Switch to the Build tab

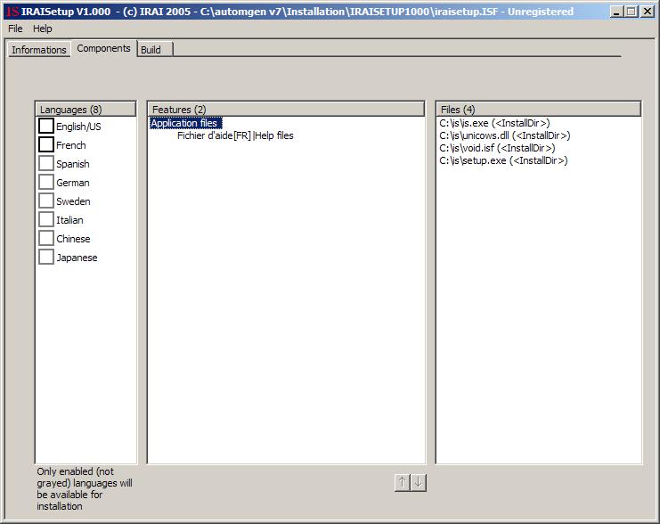coord(151,50)
